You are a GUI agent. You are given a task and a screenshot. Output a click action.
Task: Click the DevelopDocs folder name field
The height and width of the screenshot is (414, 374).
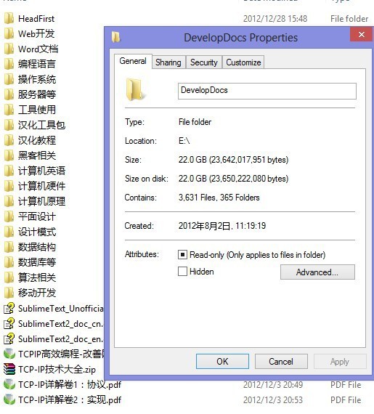click(267, 91)
